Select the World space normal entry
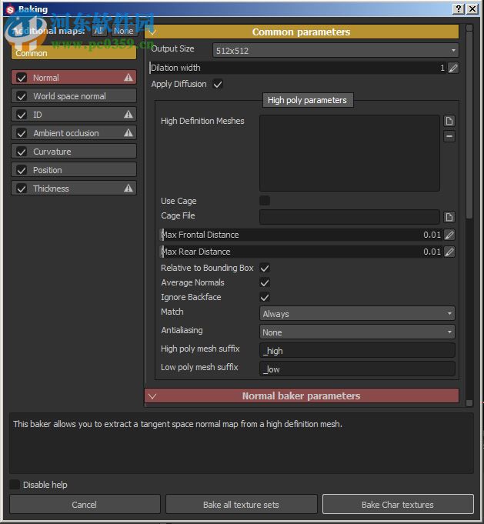The height and width of the screenshot is (524, 484). pos(74,96)
